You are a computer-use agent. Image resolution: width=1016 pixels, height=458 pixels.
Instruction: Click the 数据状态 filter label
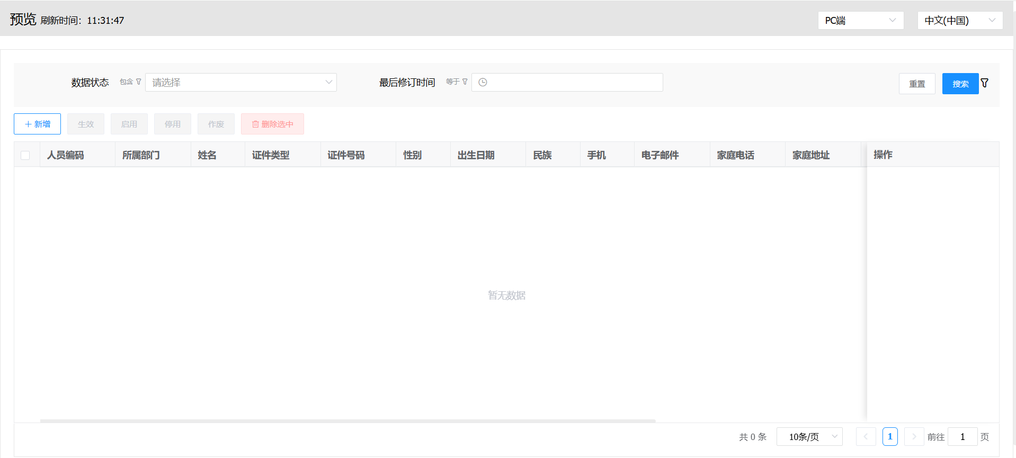(90, 83)
